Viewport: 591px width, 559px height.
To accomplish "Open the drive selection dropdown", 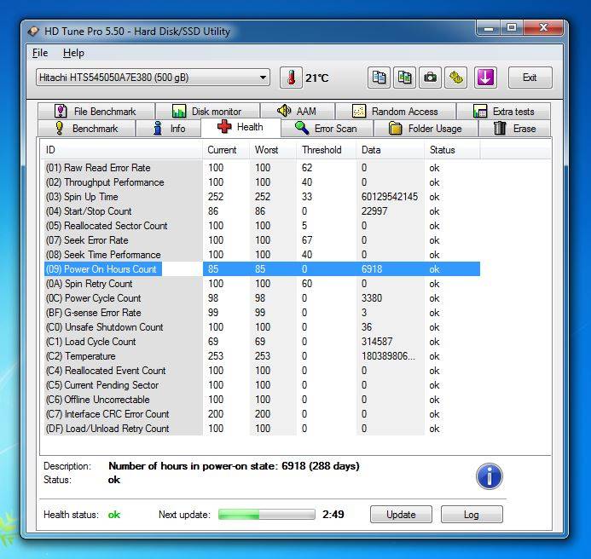I will point(153,78).
